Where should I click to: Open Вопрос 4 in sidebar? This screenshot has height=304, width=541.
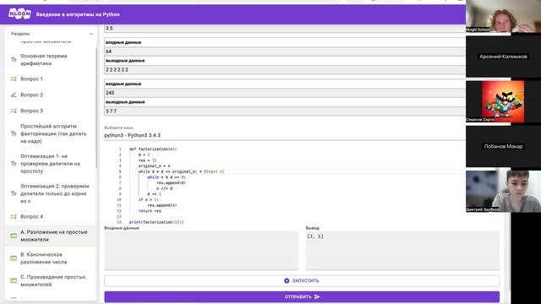pyautogui.click(x=32, y=216)
